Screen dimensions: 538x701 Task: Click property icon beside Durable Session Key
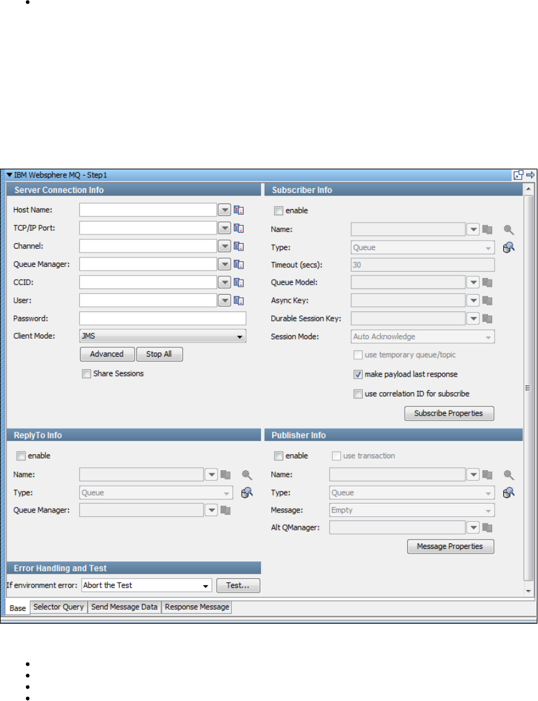(487, 319)
